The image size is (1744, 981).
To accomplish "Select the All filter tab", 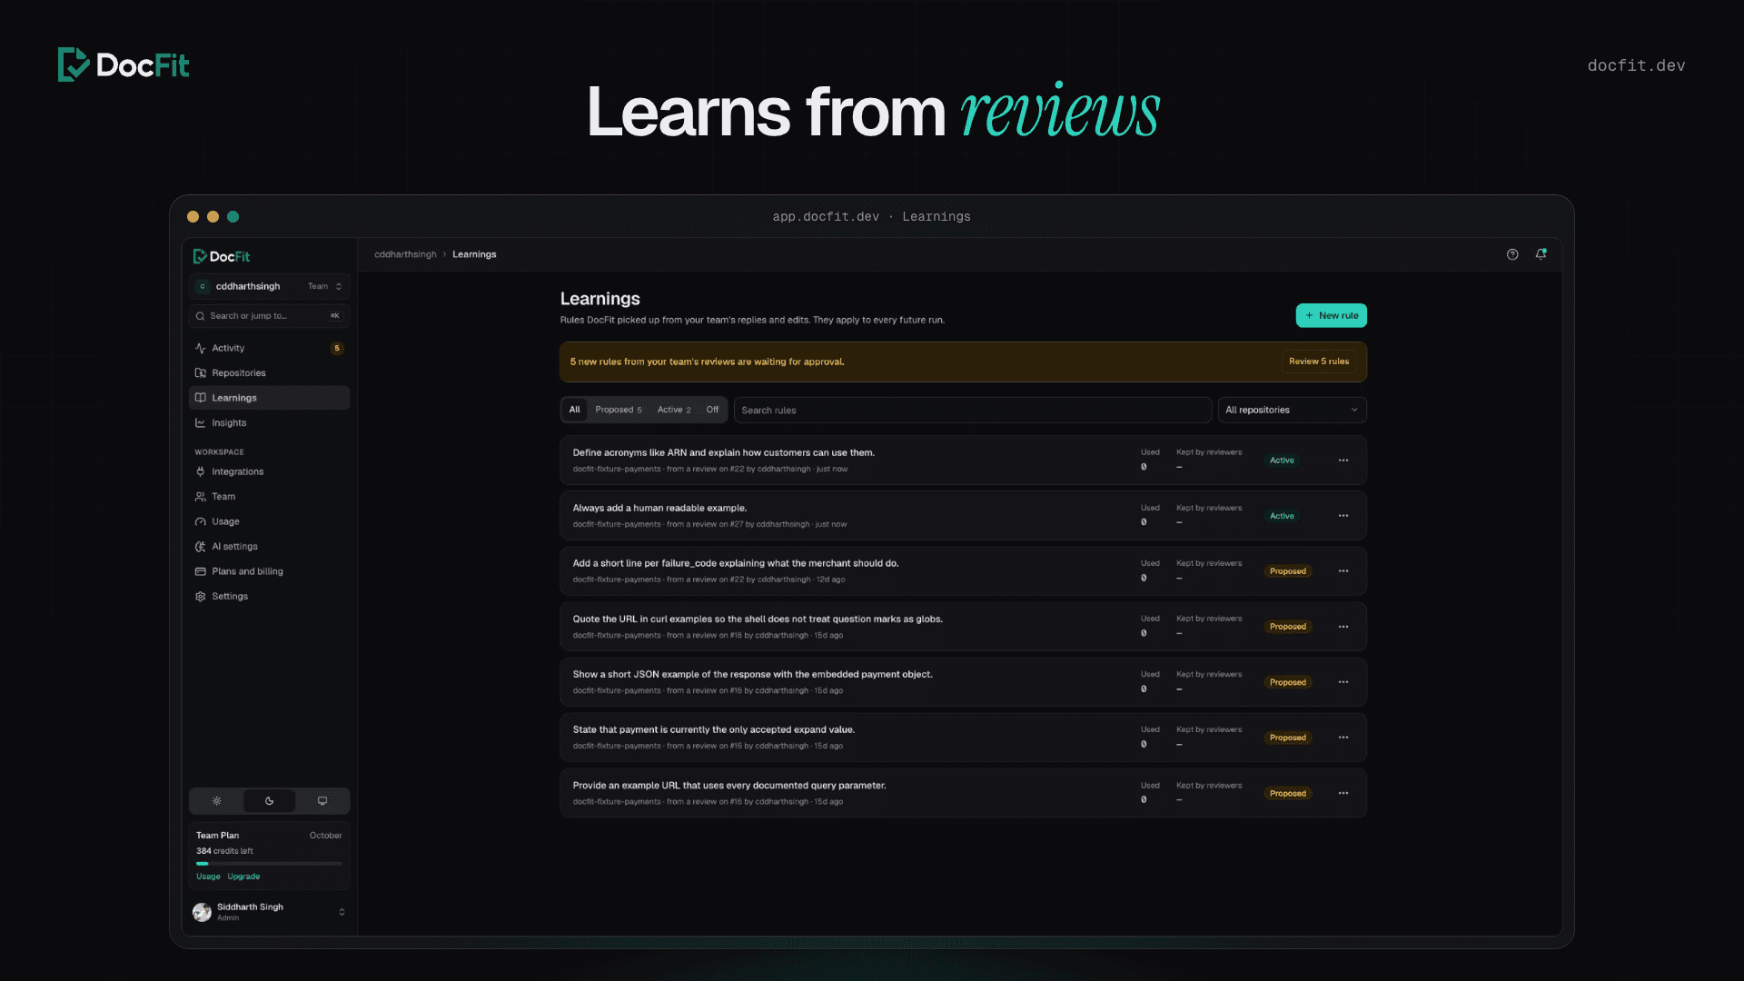I will 574,410.
